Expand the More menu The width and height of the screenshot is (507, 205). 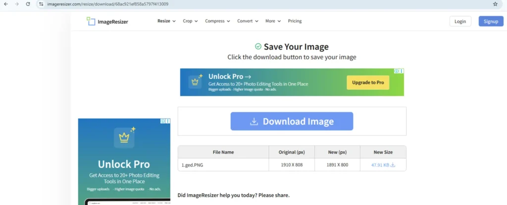coord(273,21)
